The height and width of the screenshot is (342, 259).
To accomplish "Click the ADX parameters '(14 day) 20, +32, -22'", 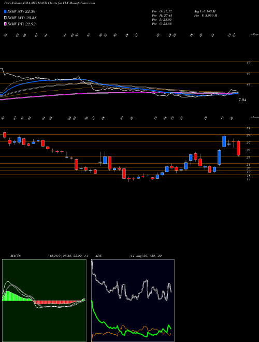I will [x=146, y=256].
